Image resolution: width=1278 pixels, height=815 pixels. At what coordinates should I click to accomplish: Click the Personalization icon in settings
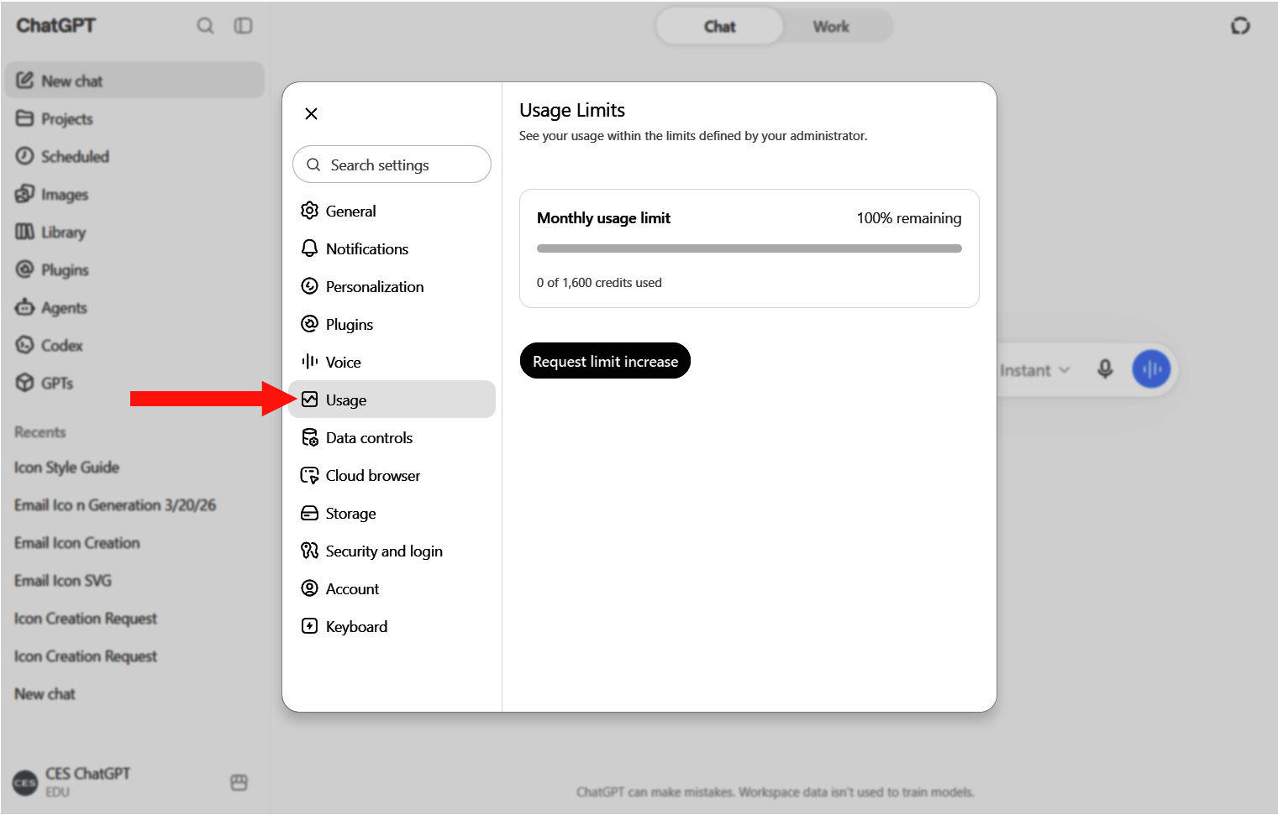309,286
